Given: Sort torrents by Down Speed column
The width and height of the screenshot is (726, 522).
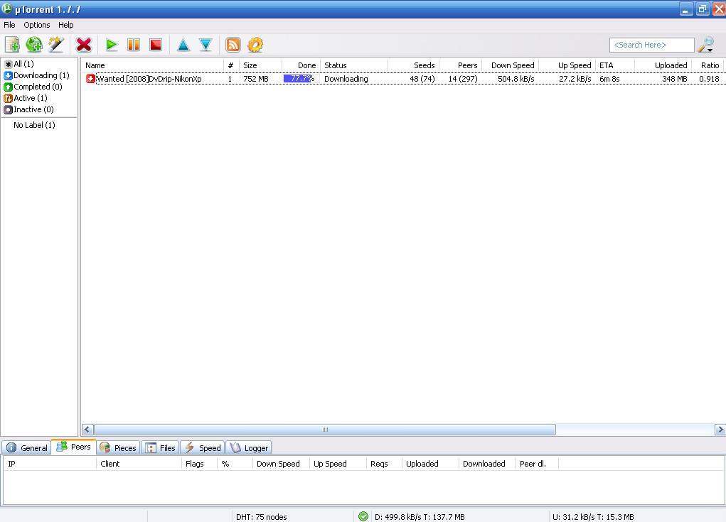Looking at the screenshot, I should tap(512, 65).
